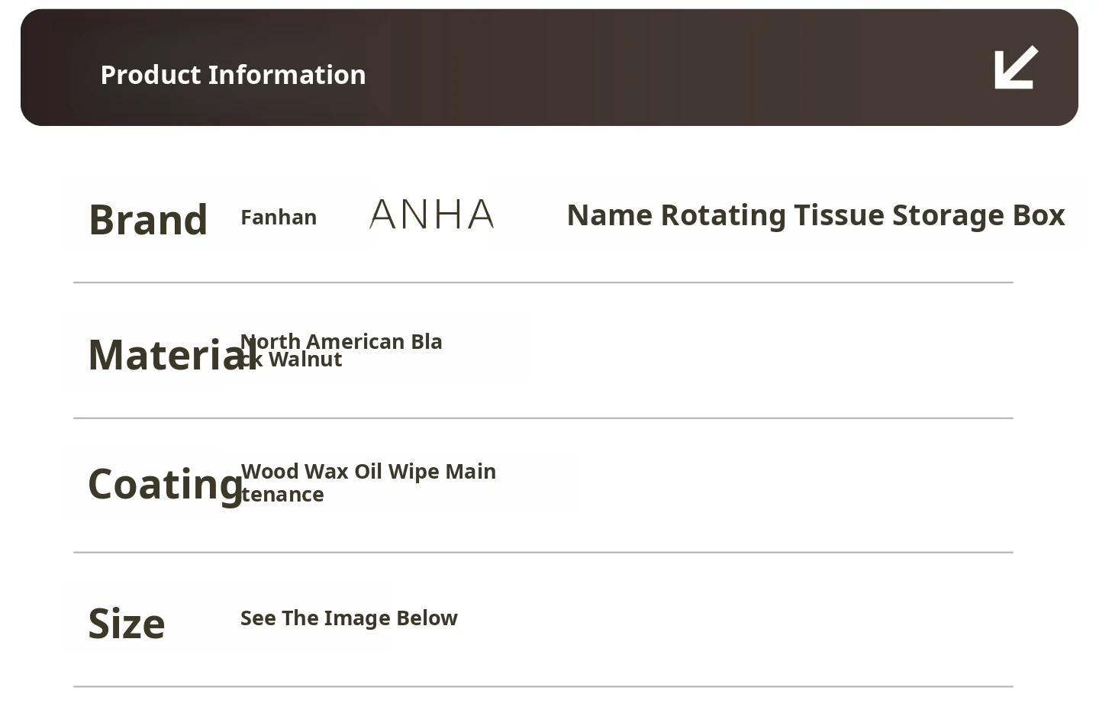
Task: Click the word Name before the product title
Action: coord(609,215)
